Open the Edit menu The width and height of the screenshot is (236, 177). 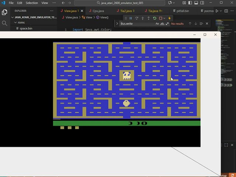[20, 3]
